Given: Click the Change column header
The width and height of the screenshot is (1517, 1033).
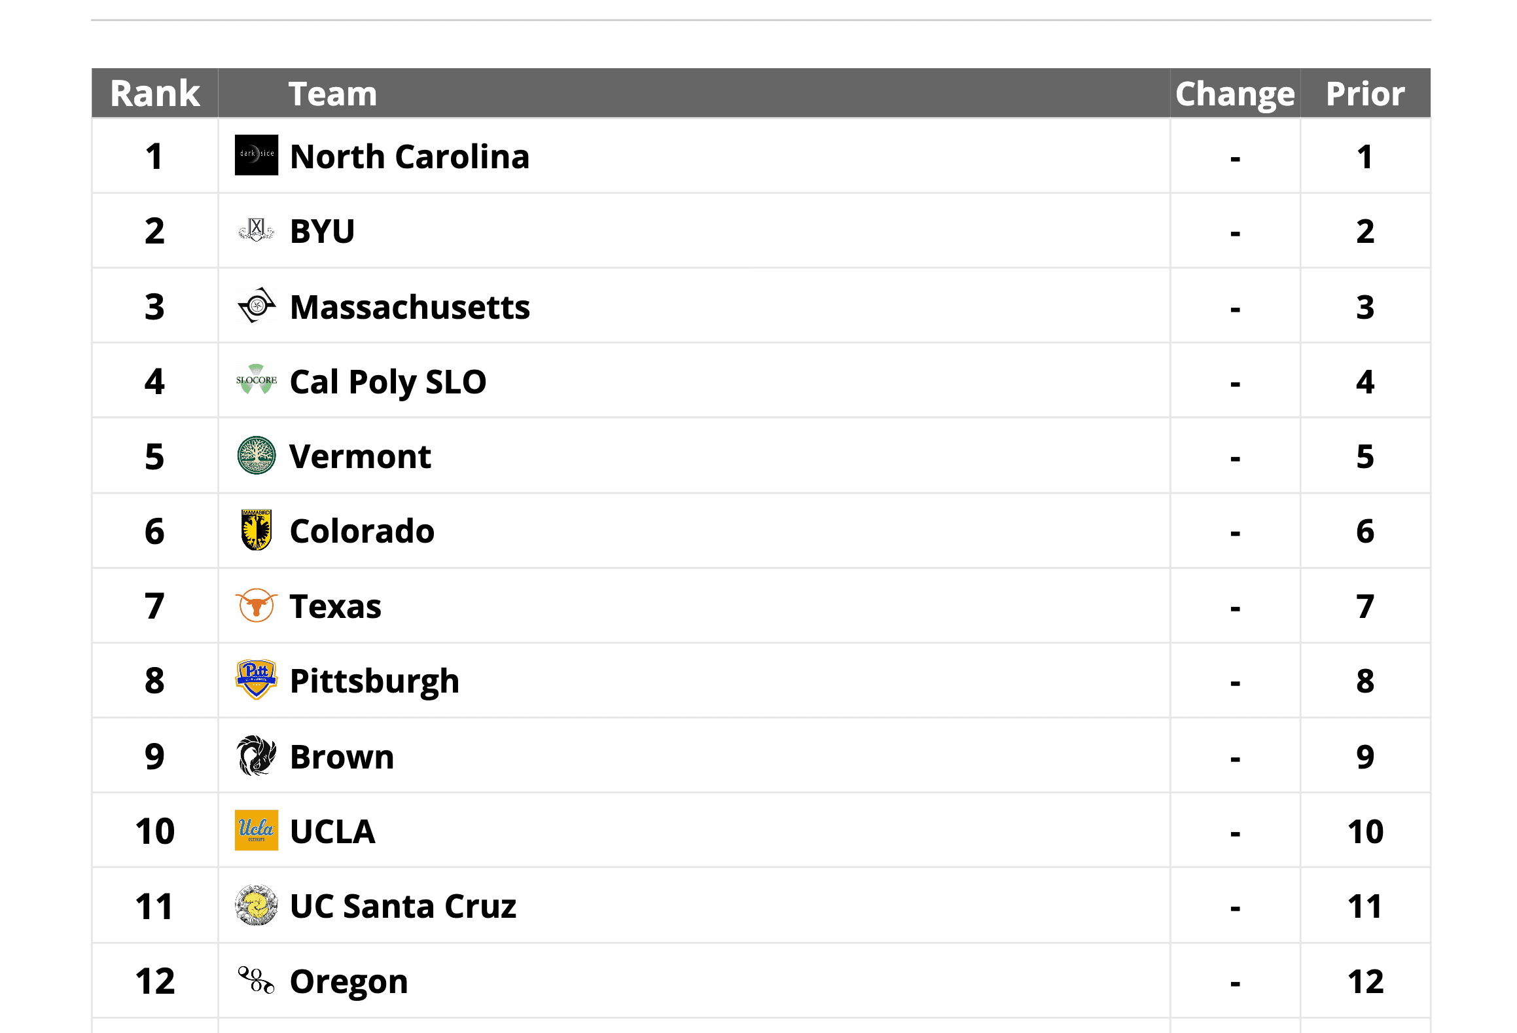Looking at the screenshot, I should (1234, 94).
